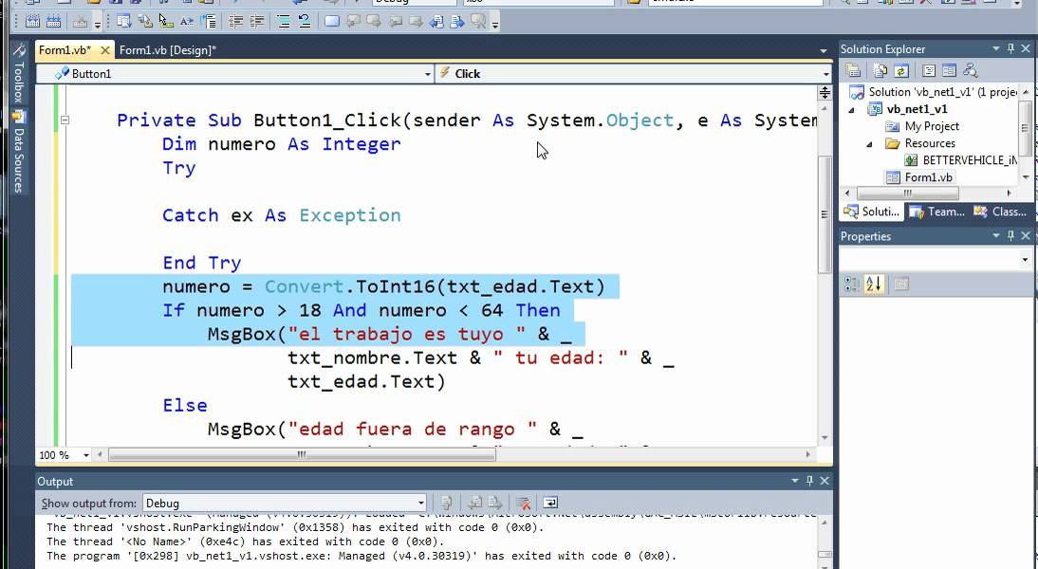1038x569 pixels.
Task: Click the code editor horizontal scrollbar thumb
Action: point(302,454)
